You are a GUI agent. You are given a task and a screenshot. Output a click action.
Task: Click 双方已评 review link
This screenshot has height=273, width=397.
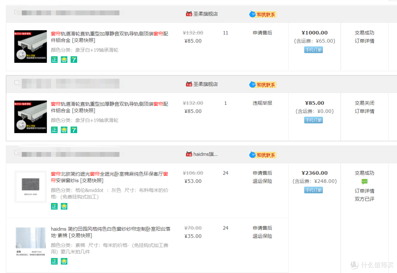click(x=364, y=199)
